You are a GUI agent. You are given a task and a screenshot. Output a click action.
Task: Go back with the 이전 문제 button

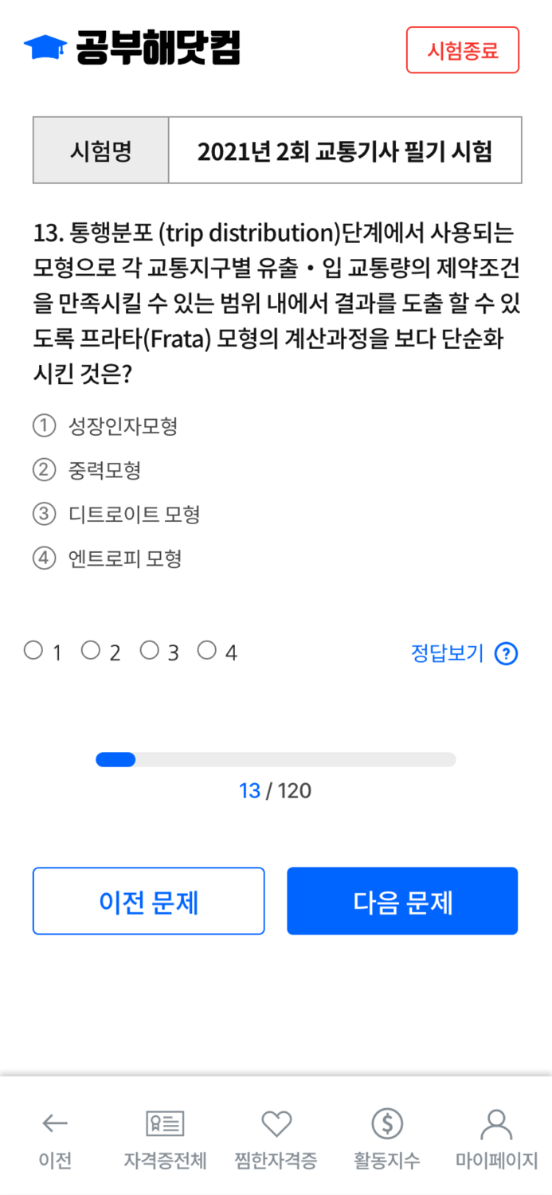tap(148, 900)
